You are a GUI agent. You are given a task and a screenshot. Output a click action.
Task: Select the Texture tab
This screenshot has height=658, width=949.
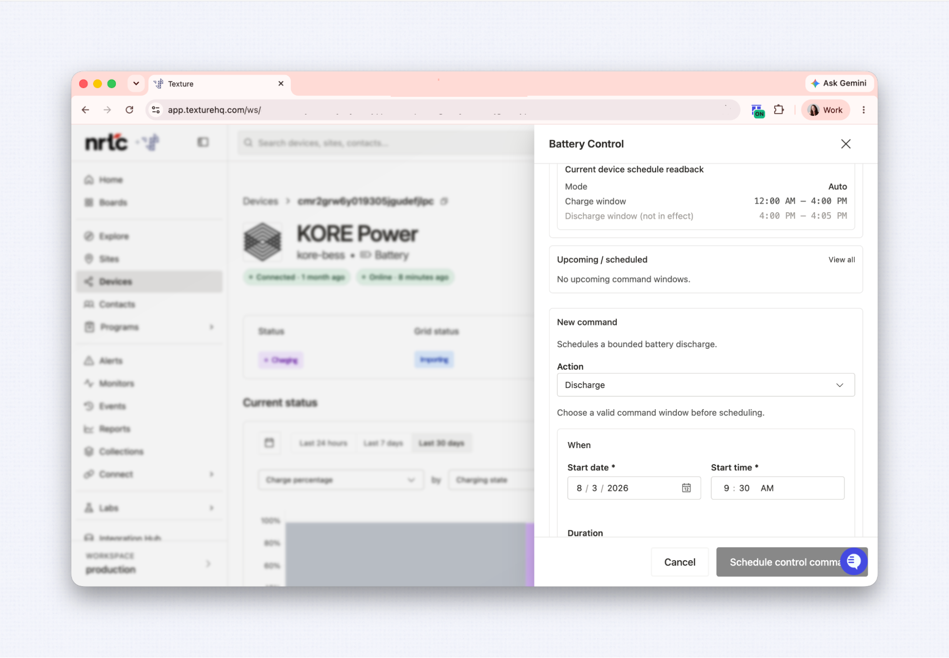tap(219, 84)
